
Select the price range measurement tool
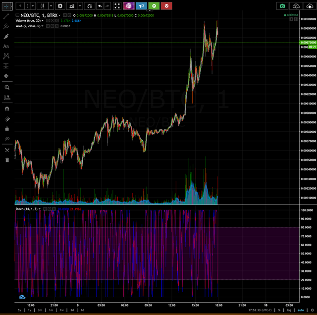(x=6, y=66)
